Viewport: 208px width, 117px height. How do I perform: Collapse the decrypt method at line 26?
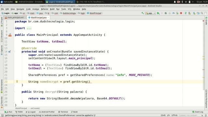(x=14, y=92)
